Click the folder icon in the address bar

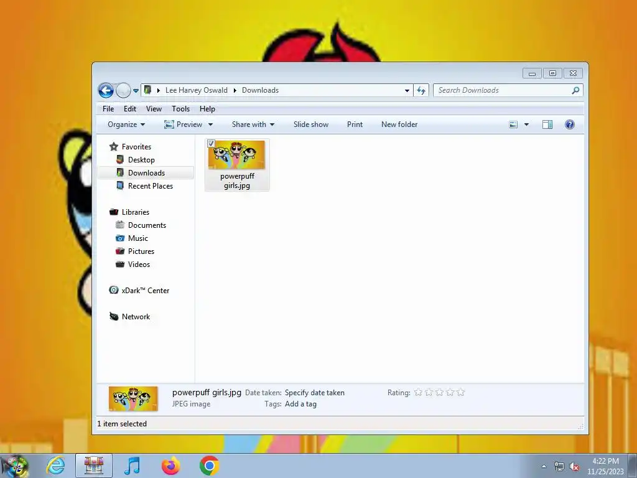coord(148,90)
